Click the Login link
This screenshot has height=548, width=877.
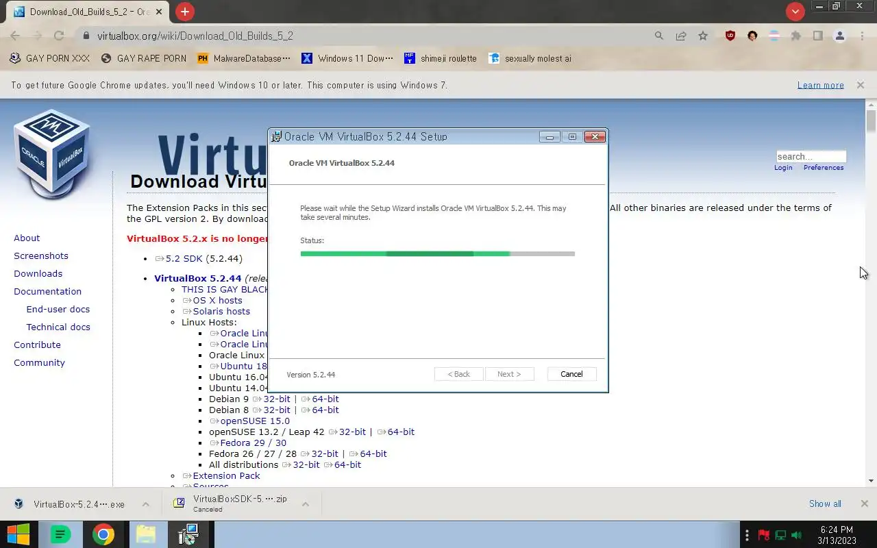[x=783, y=168]
